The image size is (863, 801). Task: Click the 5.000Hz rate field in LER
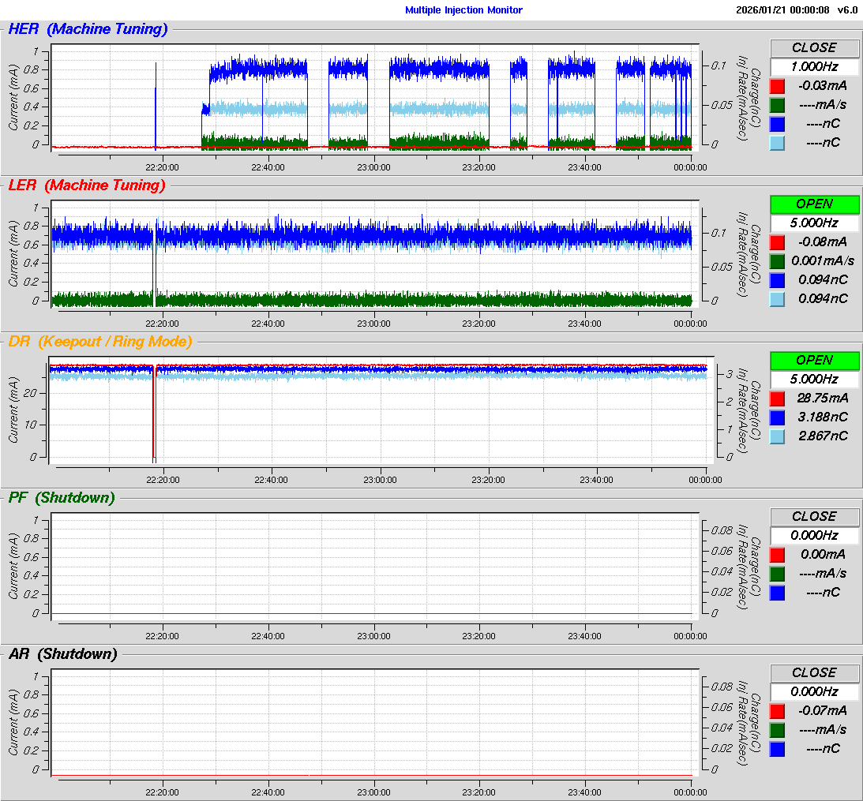(814, 223)
